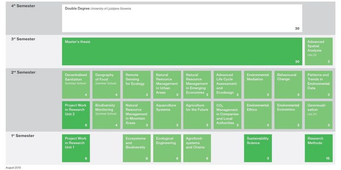Click the 3rd Semester row label
The image size is (341, 170).
23,39
